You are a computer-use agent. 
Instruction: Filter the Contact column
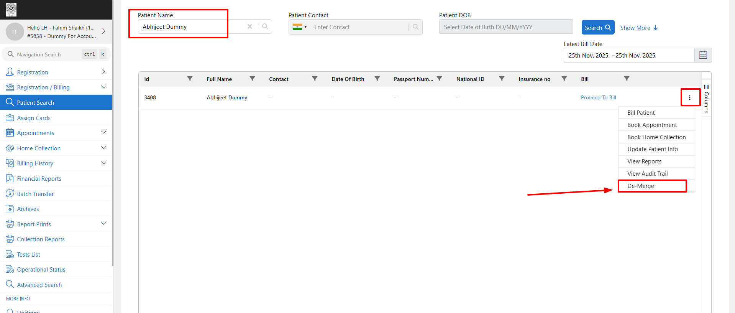pos(315,79)
